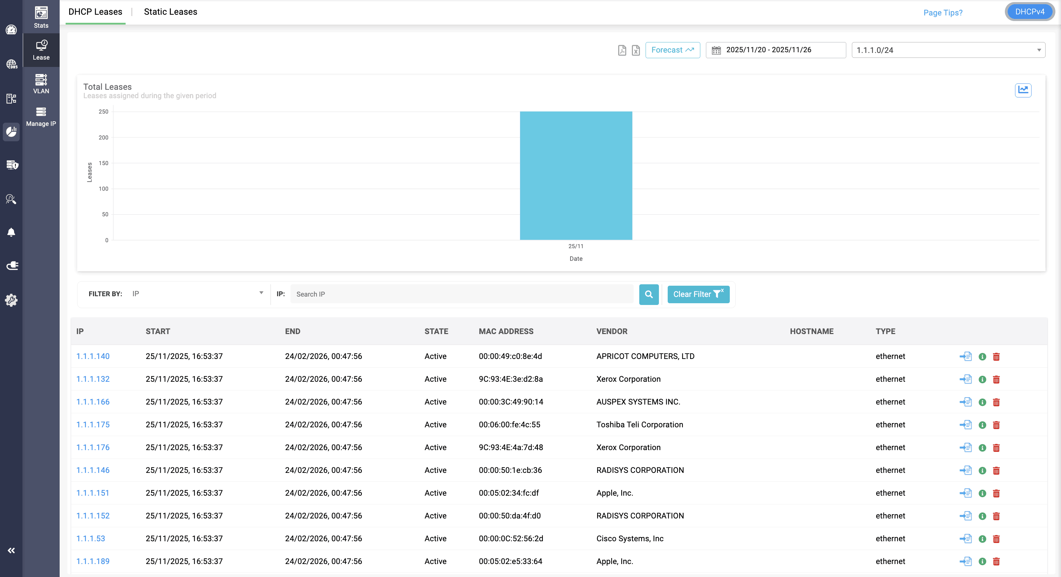1061x577 pixels.
Task: Open lease details document icon for 1.1.1.132
Action: (966, 379)
